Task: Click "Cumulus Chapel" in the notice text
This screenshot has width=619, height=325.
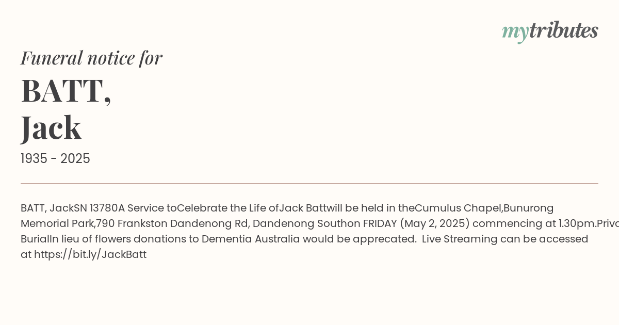Action: click(458, 208)
